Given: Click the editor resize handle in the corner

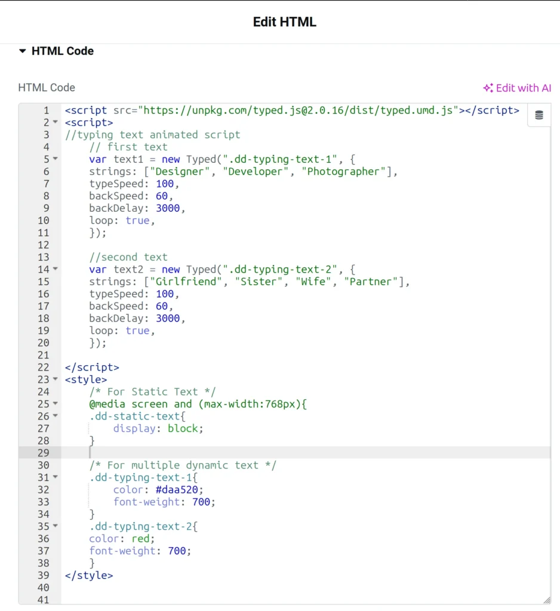Looking at the screenshot, I should click(x=547, y=600).
